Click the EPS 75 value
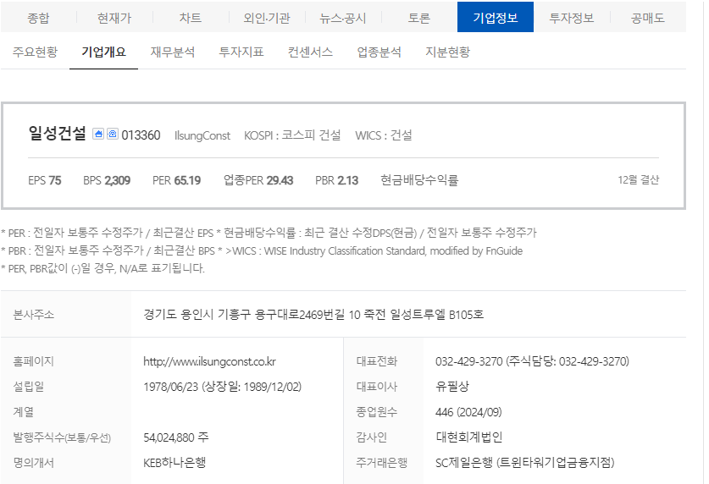 tap(44, 180)
